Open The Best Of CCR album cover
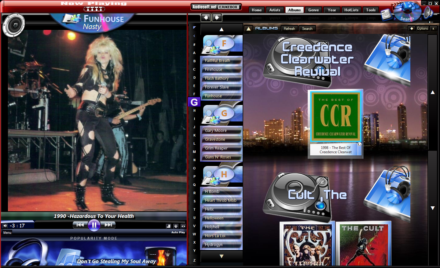 click(x=335, y=117)
